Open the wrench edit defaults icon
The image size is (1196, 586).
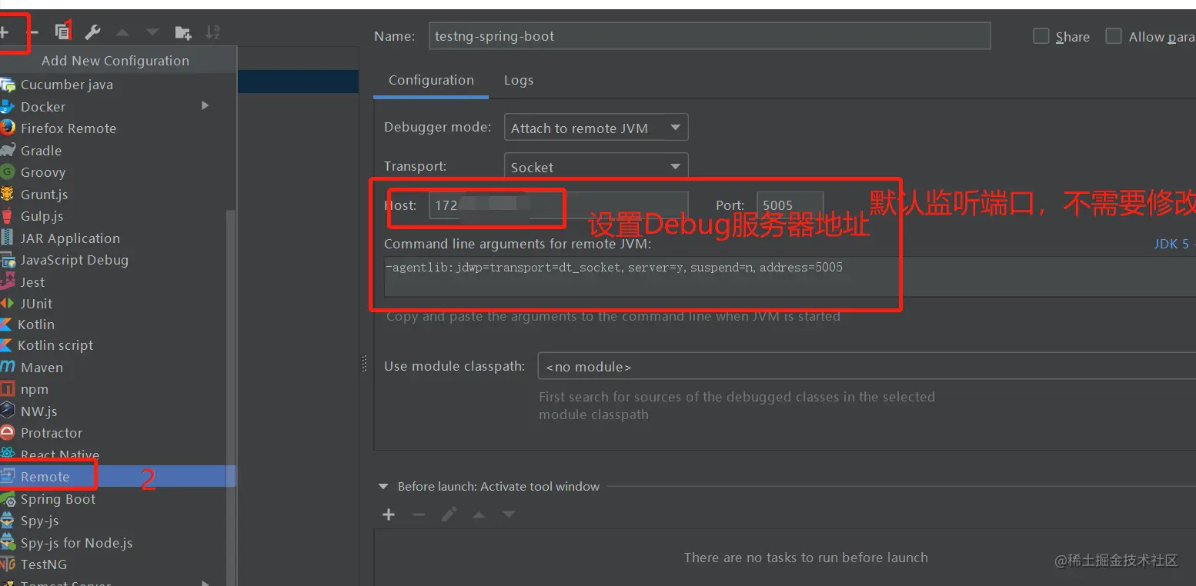[x=92, y=32]
